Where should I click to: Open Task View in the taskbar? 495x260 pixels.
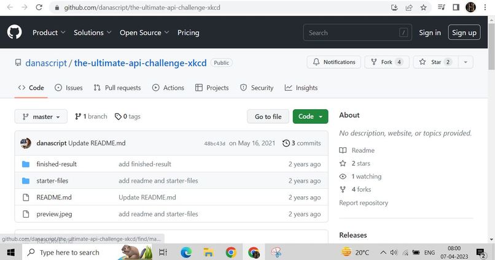163,253
